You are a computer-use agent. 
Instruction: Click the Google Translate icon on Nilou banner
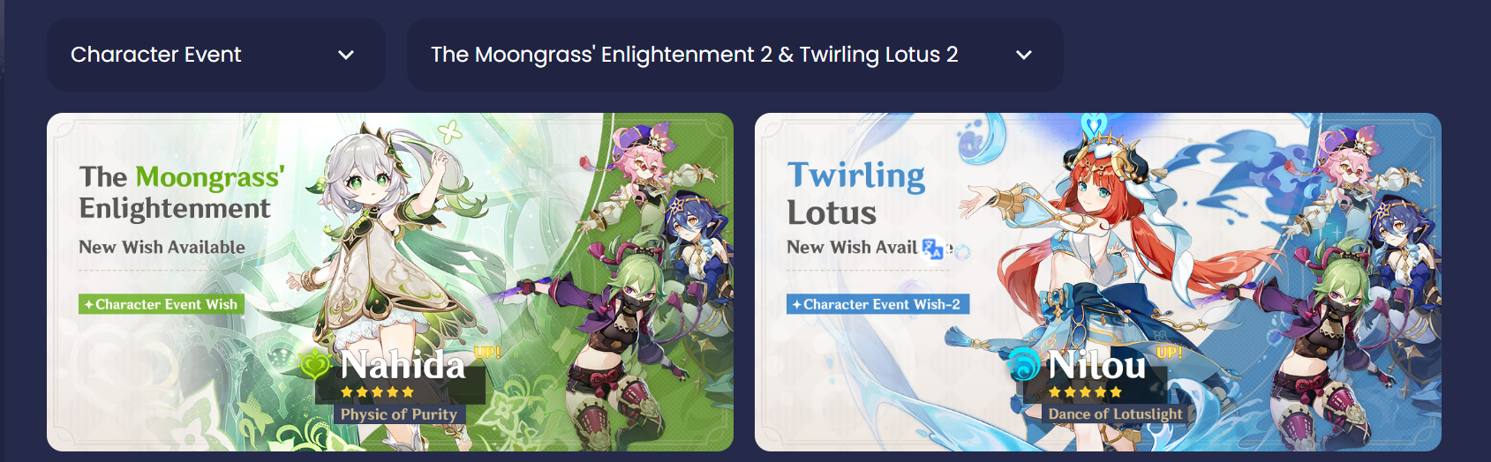(932, 249)
